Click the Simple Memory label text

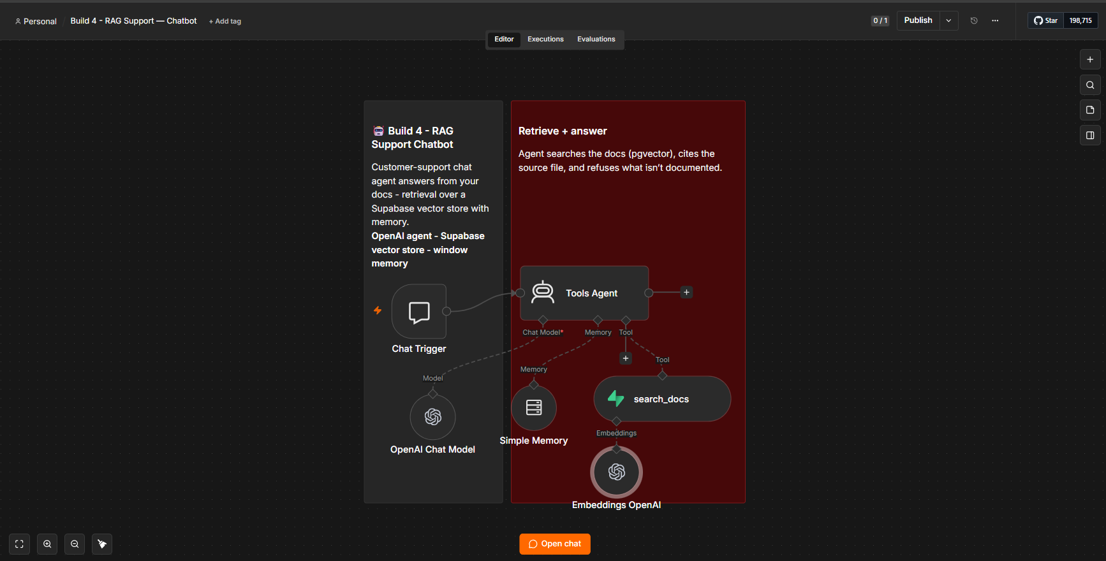click(534, 441)
